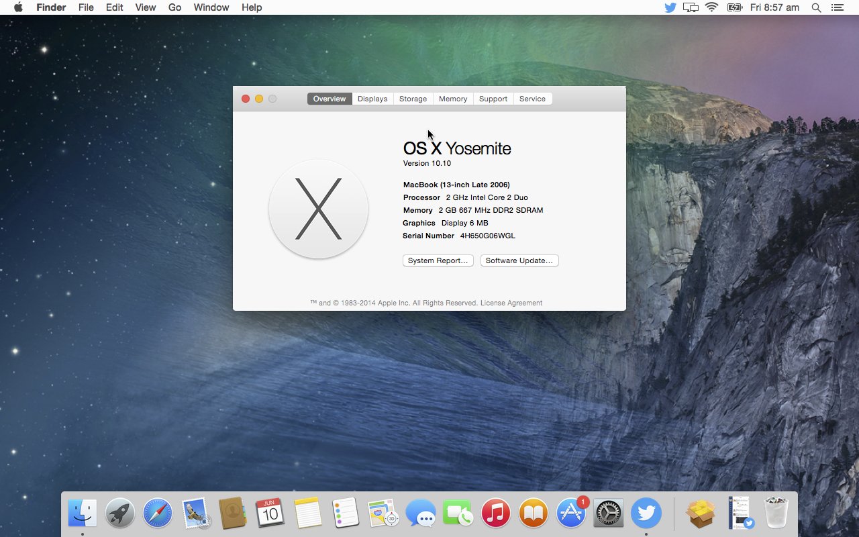The height and width of the screenshot is (537, 859).
Task: Open Notification Center list icon
Action: (837, 7)
